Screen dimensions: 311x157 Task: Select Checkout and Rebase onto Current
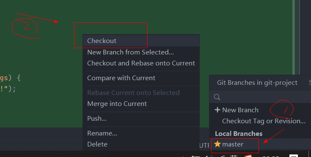[x=141, y=63]
